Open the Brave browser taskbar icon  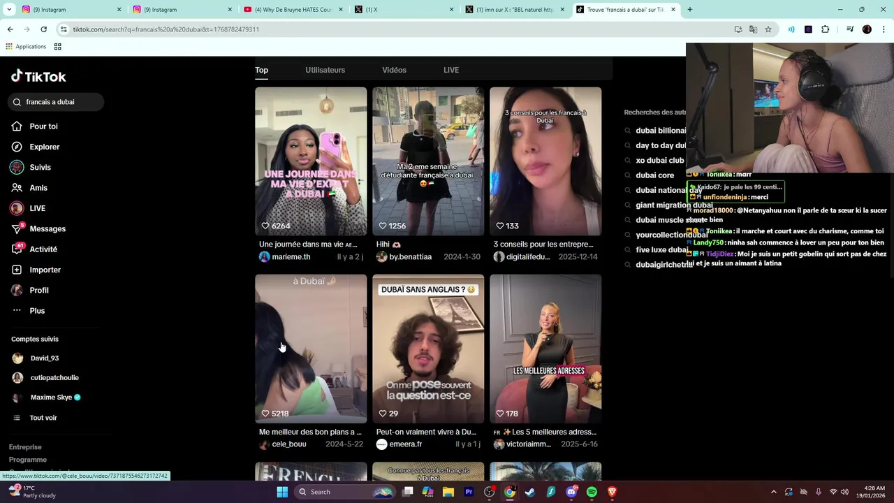[613, 492]
